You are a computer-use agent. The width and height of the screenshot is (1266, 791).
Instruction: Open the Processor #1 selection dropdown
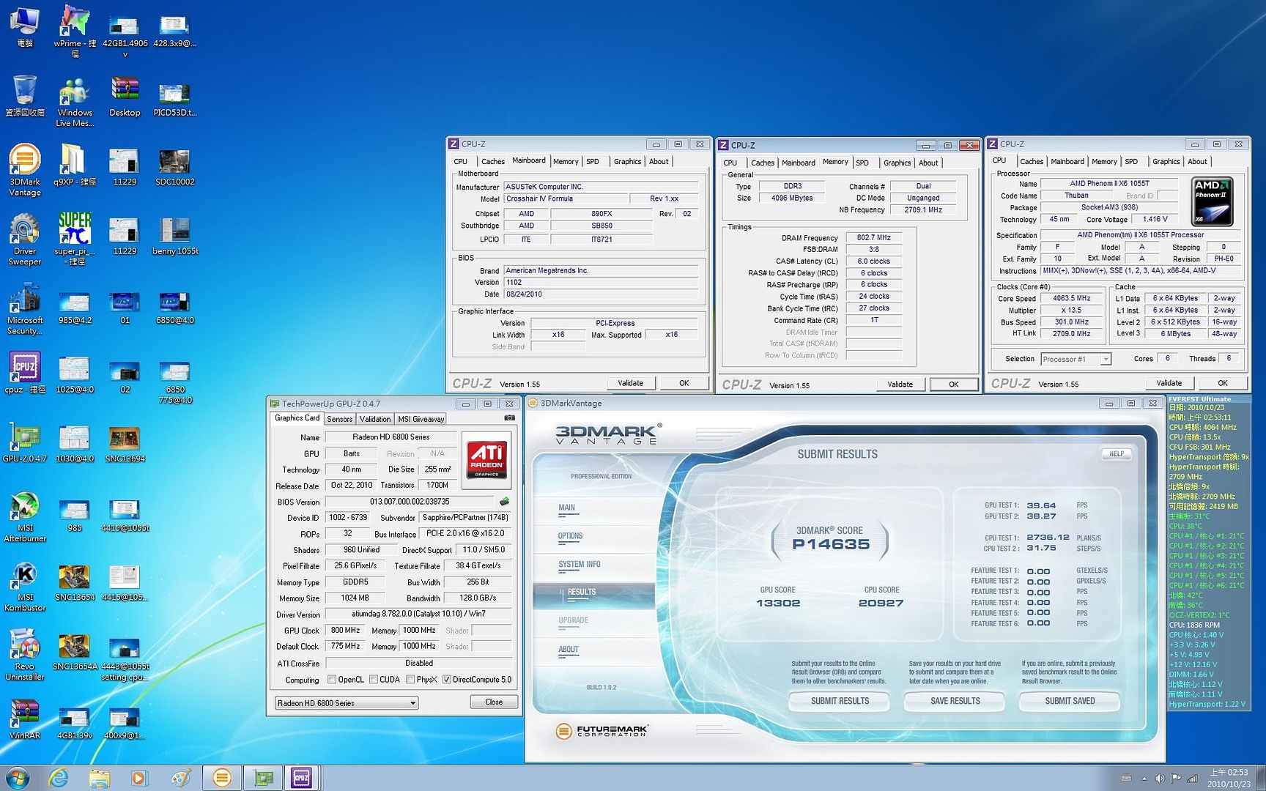point(1106,359)
